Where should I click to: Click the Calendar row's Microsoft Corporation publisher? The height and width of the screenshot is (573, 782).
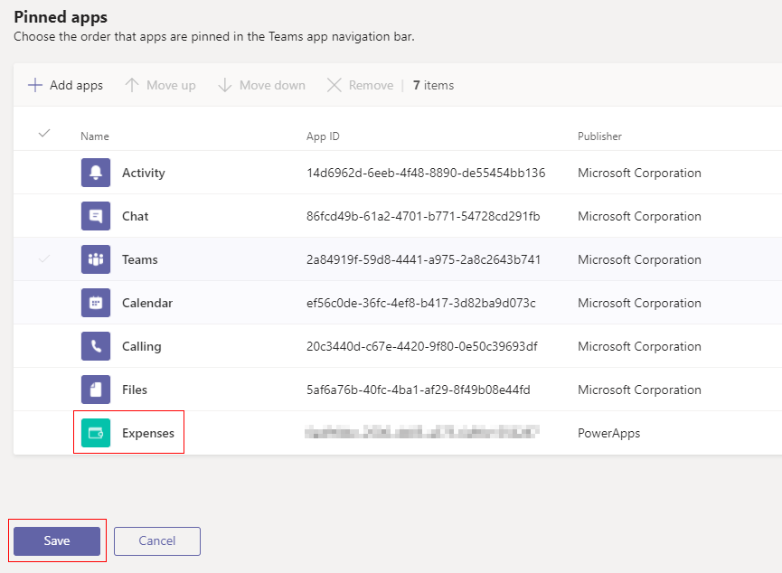tap(639, 303)
